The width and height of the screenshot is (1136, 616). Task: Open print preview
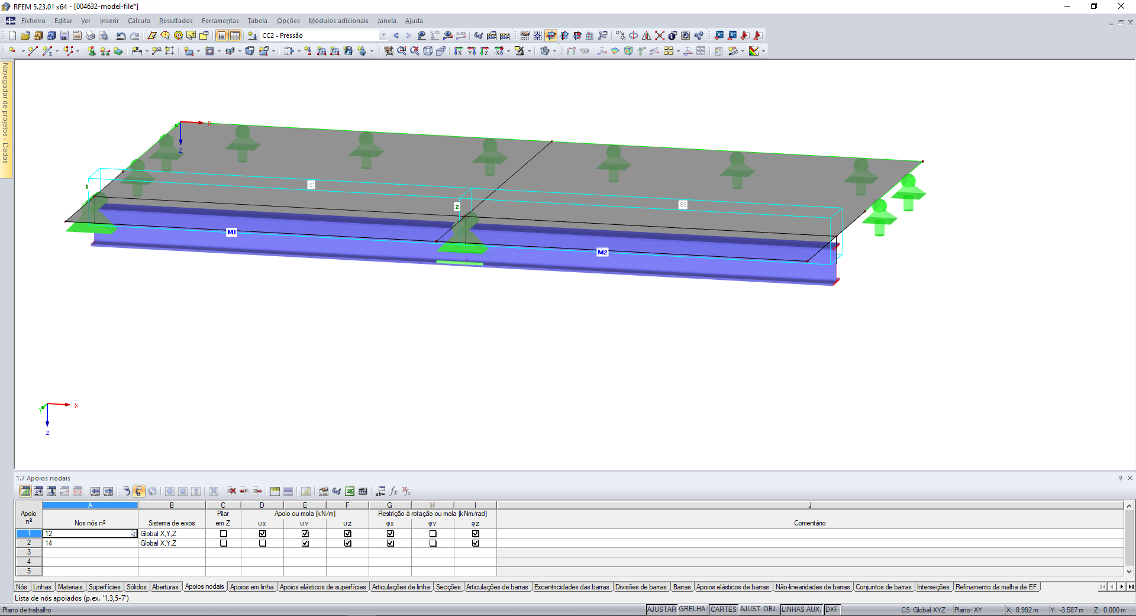click(x=104, y=36)
